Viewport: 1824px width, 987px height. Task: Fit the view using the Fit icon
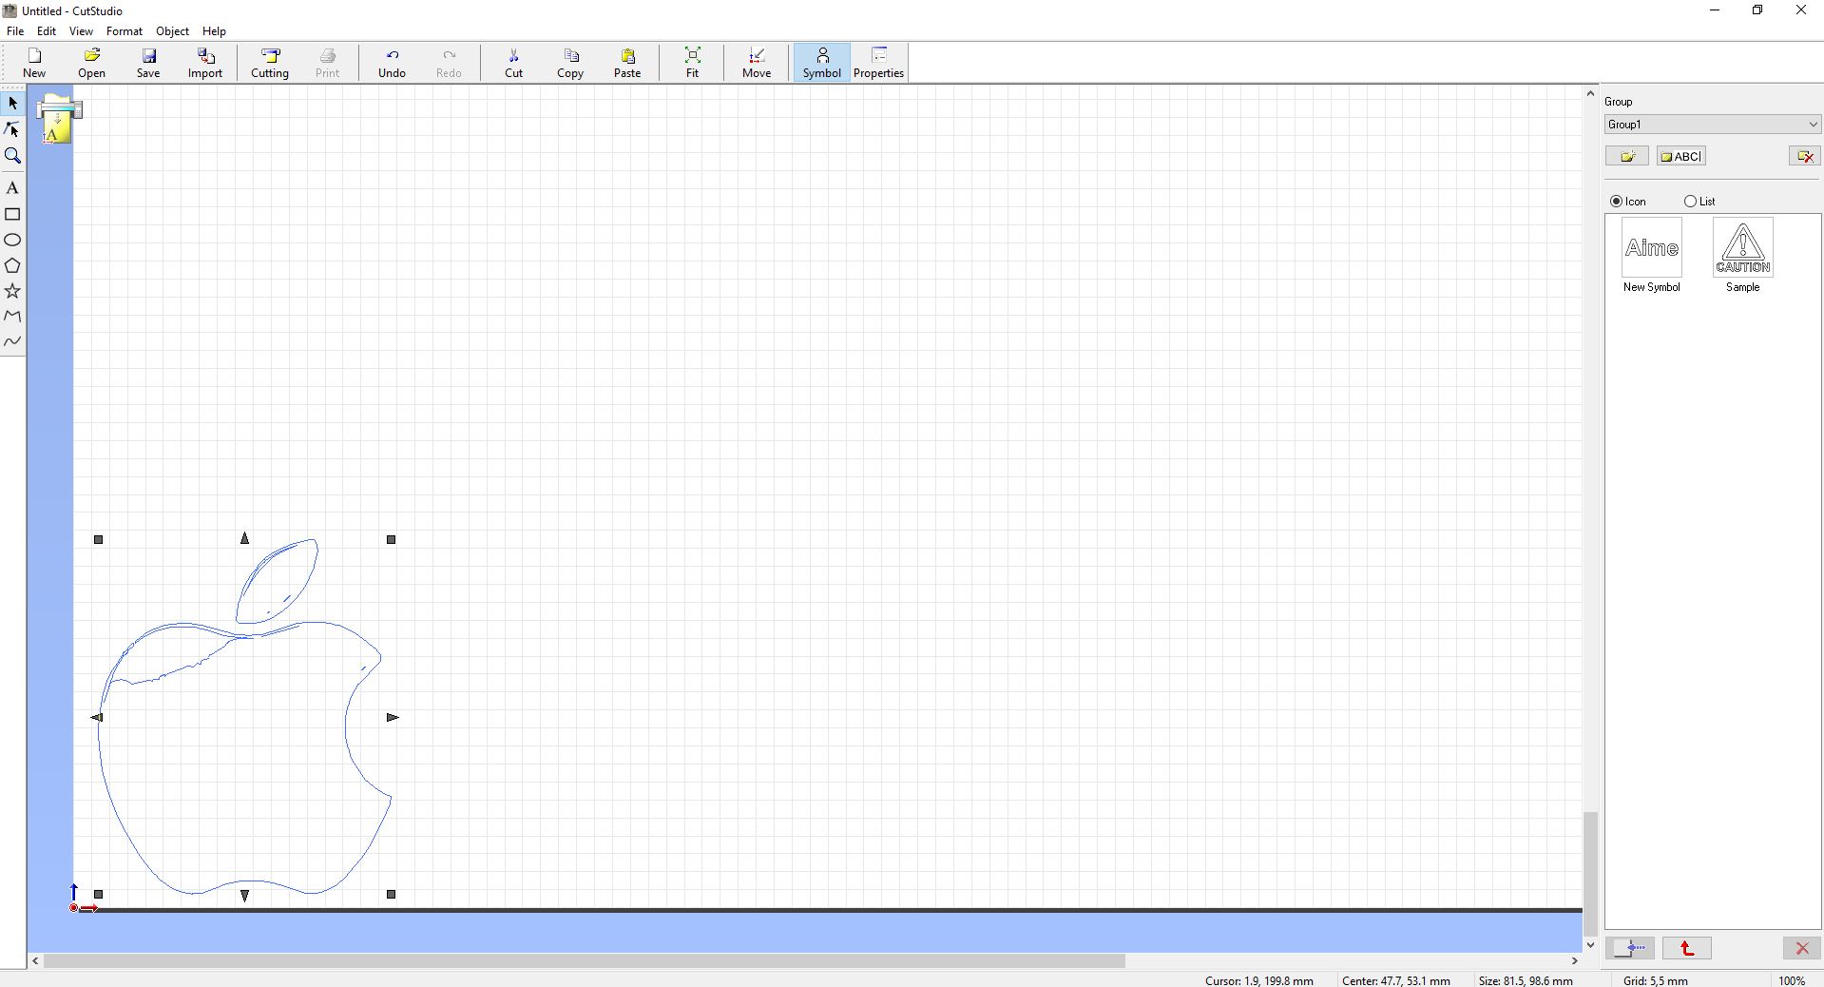click(692, 63)
